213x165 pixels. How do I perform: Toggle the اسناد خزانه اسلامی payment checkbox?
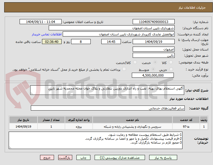pos(124,69)
